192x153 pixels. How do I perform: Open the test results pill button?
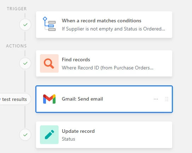pyautogui.click(x=15, y=99)
